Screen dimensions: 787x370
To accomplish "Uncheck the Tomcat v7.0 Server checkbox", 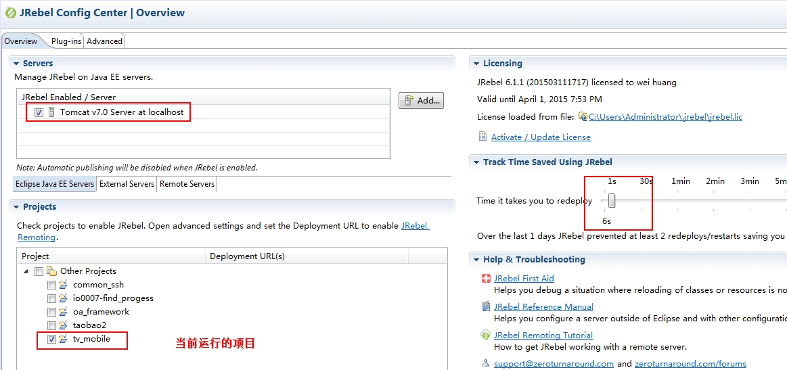I will tap(39, 112).
